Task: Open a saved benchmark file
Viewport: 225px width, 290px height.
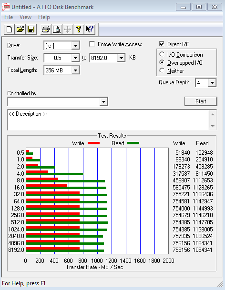Action: tap(20, 30)
